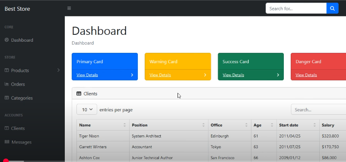This screenshot has width=346, height=162.
Task: Click the Warning Card arrow icon
Action: 205,75
